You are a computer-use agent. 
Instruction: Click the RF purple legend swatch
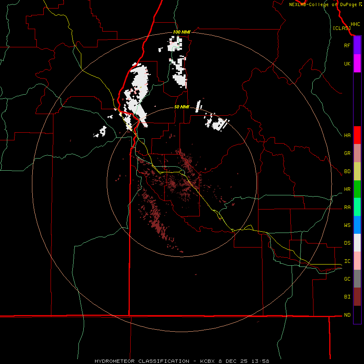pyautogui.click(x=357, y=45)
